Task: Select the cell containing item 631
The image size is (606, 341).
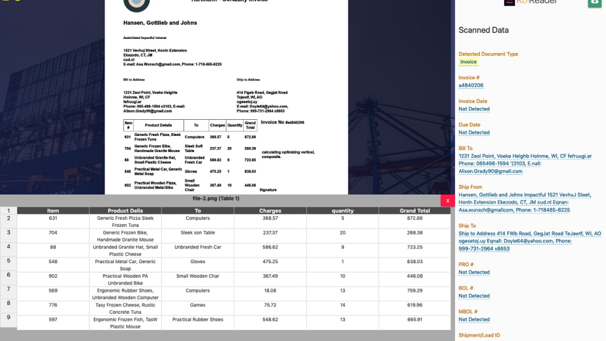Action: tap(53, 218)
